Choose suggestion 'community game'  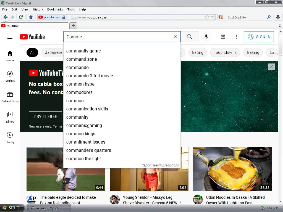(122, 51)
